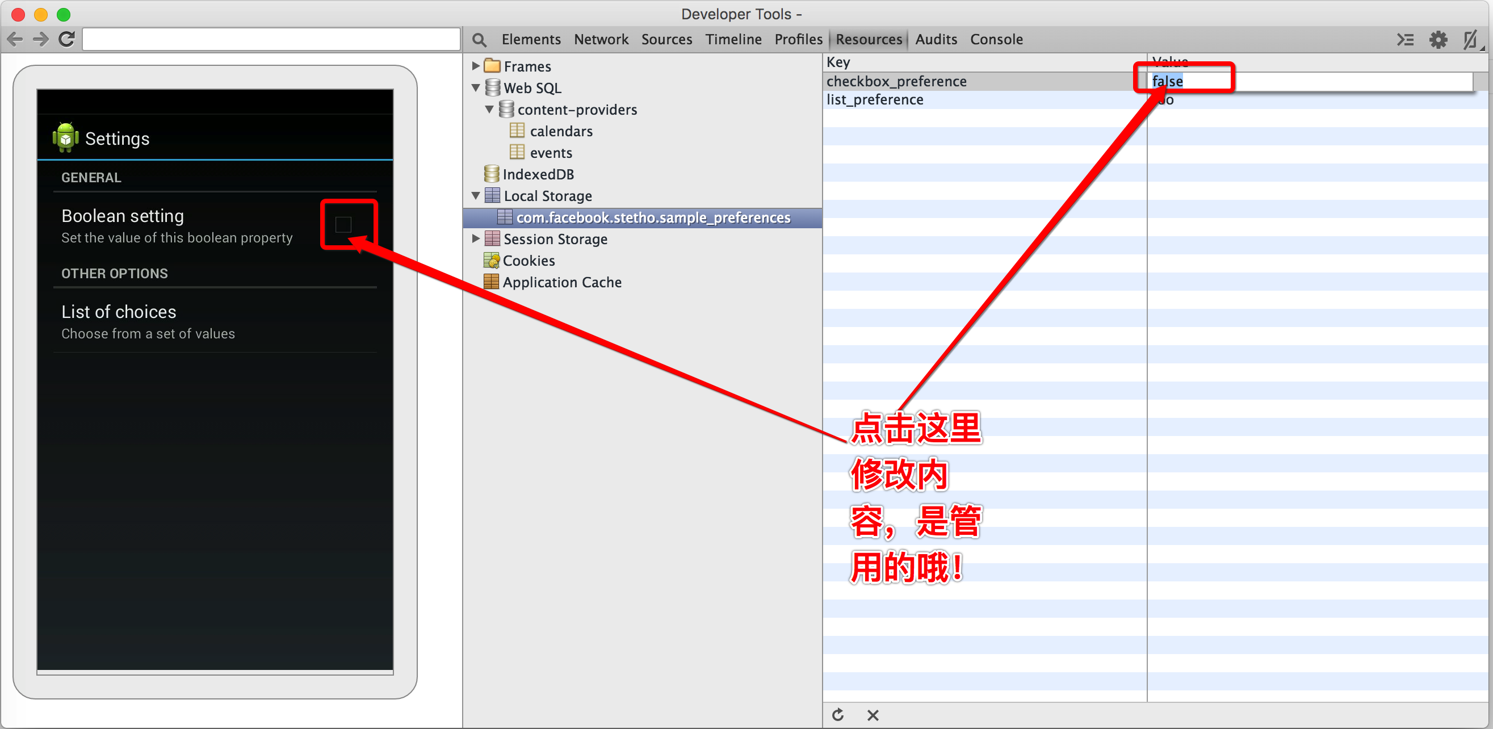Click the dock-side toggle icon at the toolbar end
This screenshot has height=729, width=1493.
(x=1471, y=39)
